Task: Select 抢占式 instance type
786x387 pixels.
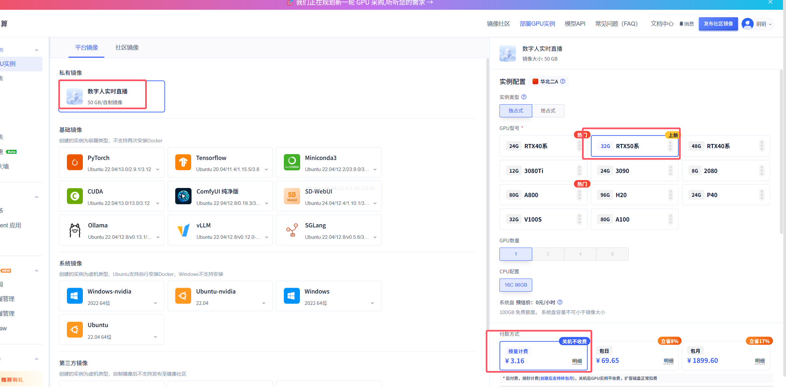Action: point(548,111)
